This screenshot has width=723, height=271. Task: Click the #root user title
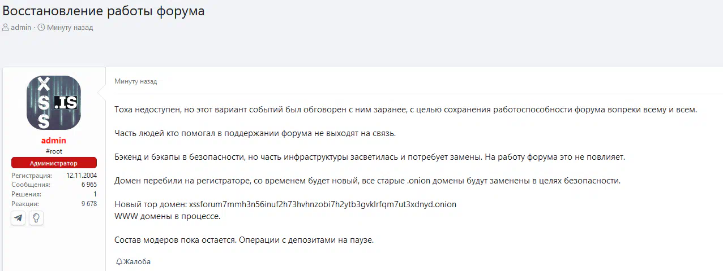(x=54, y=151)
